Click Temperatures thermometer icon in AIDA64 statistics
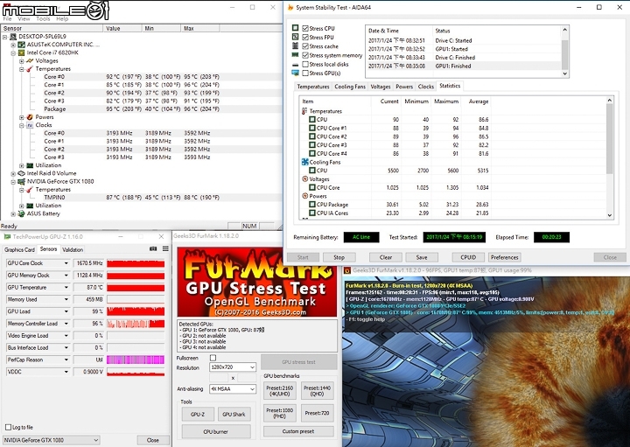 coord(304,111)
